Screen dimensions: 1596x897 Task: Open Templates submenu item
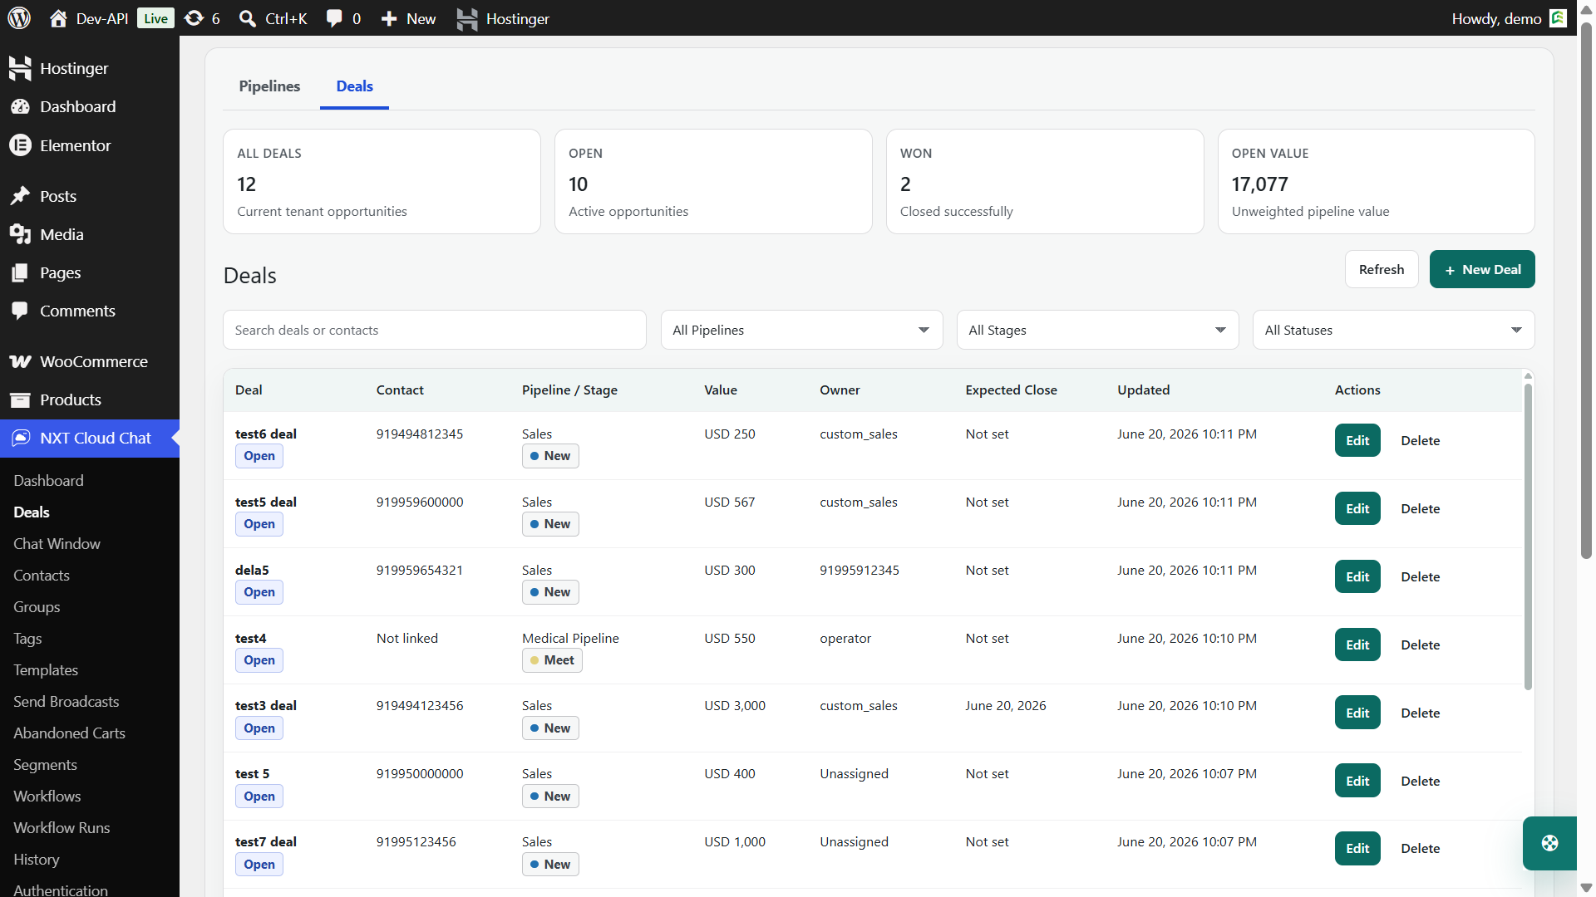(x=46, y=669)
